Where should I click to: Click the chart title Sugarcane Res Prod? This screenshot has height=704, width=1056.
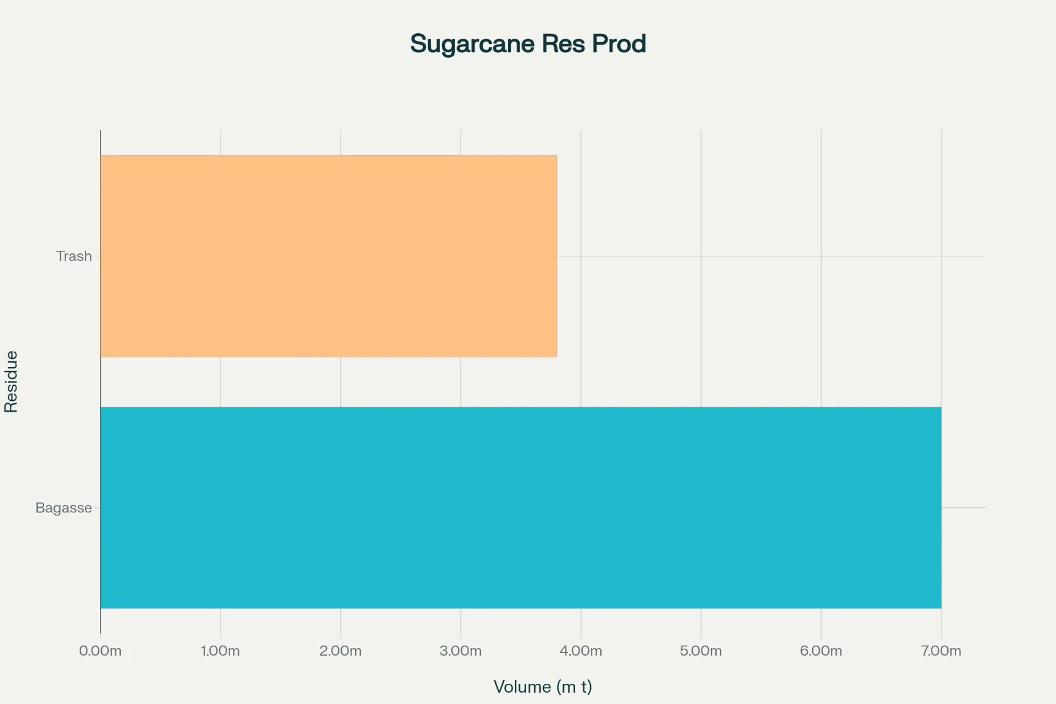pyautogui.click(x=527, y=44)
